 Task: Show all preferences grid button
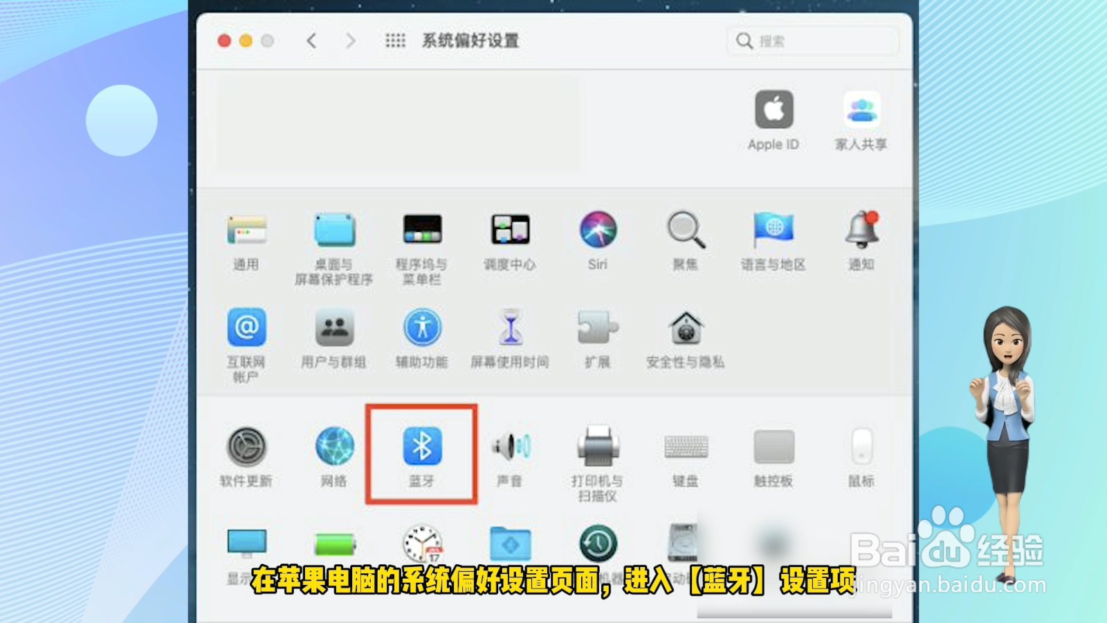(395, 41)
